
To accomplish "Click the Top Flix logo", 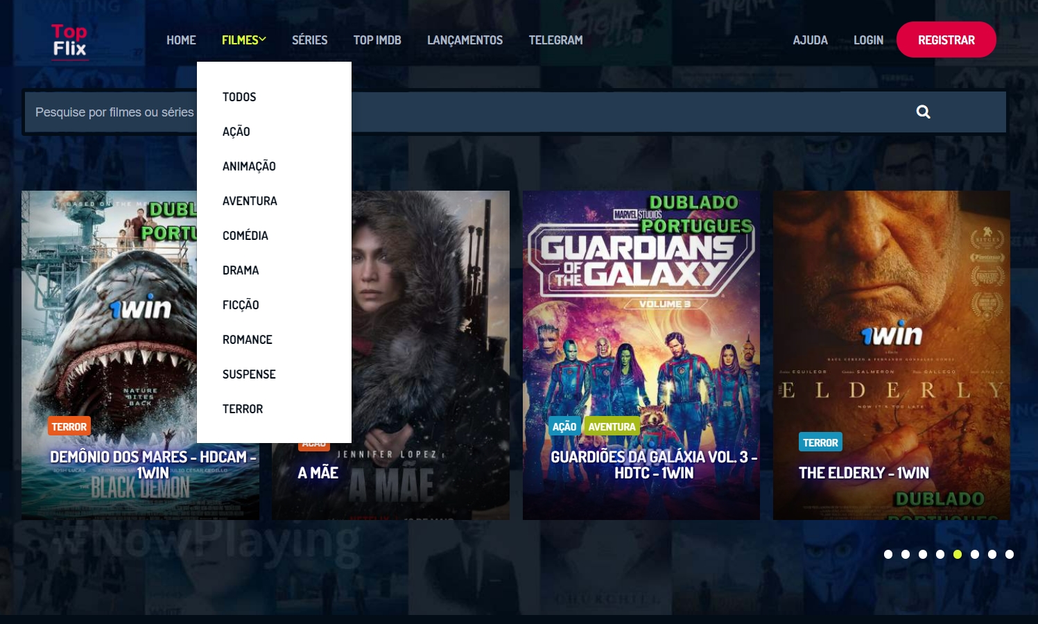I will click(69, 41).
